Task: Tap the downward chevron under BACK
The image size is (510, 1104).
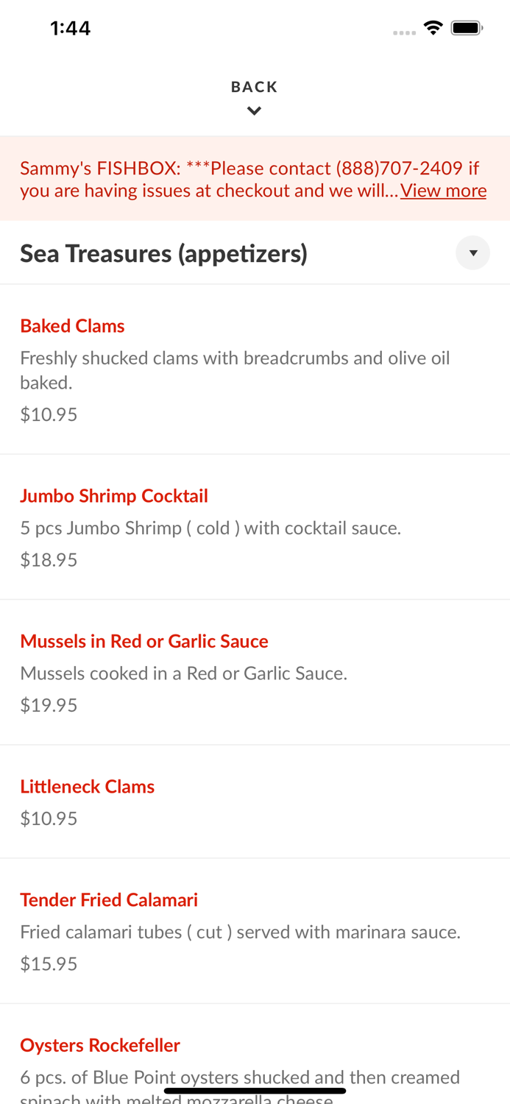Action: pos(255,110)
